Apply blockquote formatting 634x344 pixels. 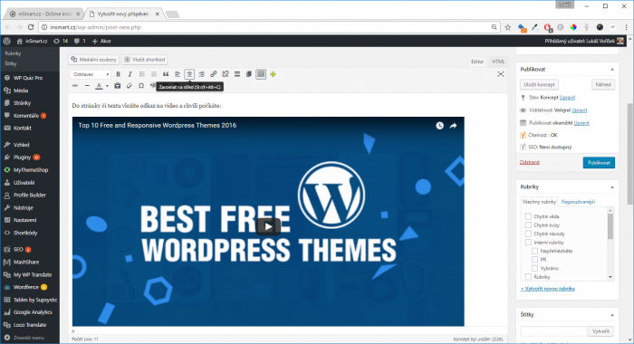pos(166,74)
